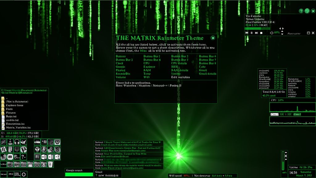316x178 pixels.
Task: Open the Recycle Bin icon
Action: (51, 164)
